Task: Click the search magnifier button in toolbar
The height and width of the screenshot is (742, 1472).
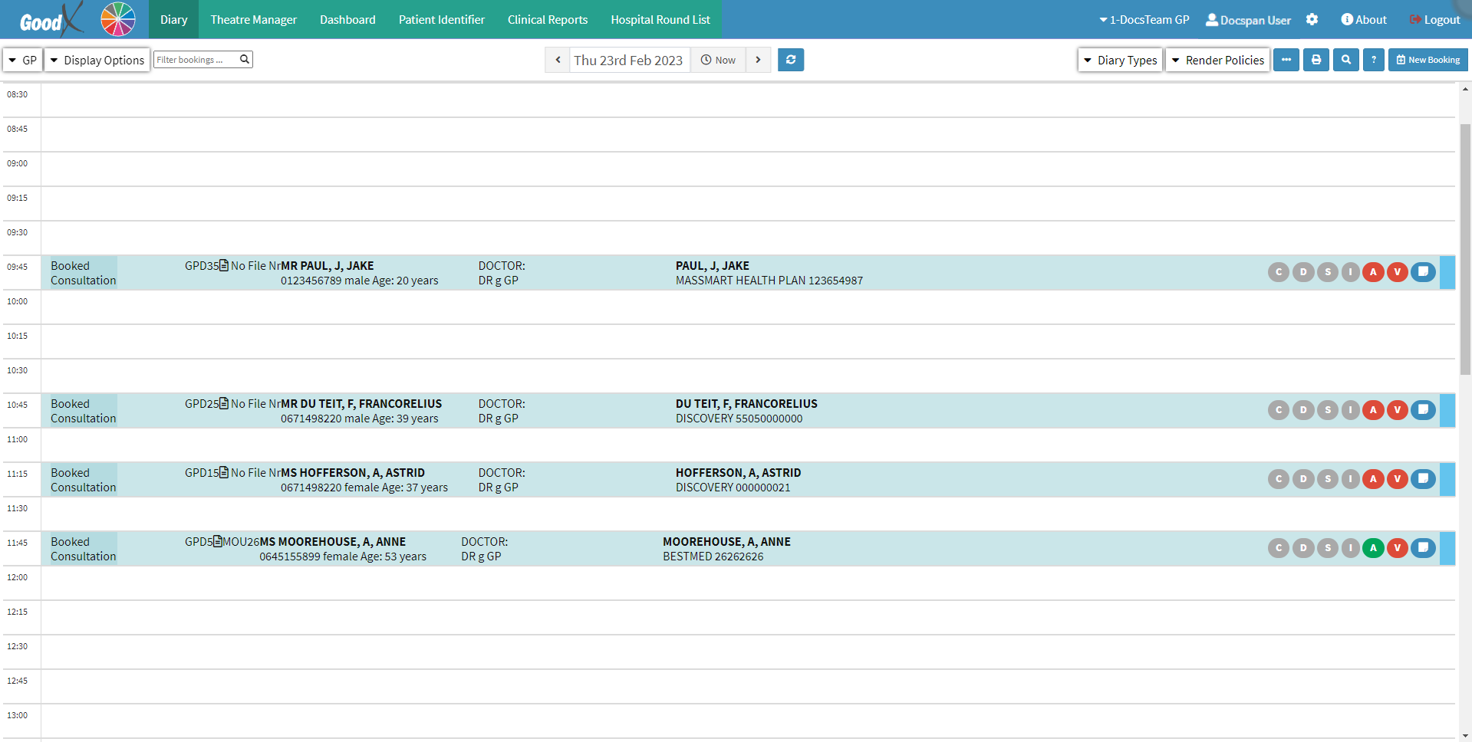Action: click(x=1345, y=60)
